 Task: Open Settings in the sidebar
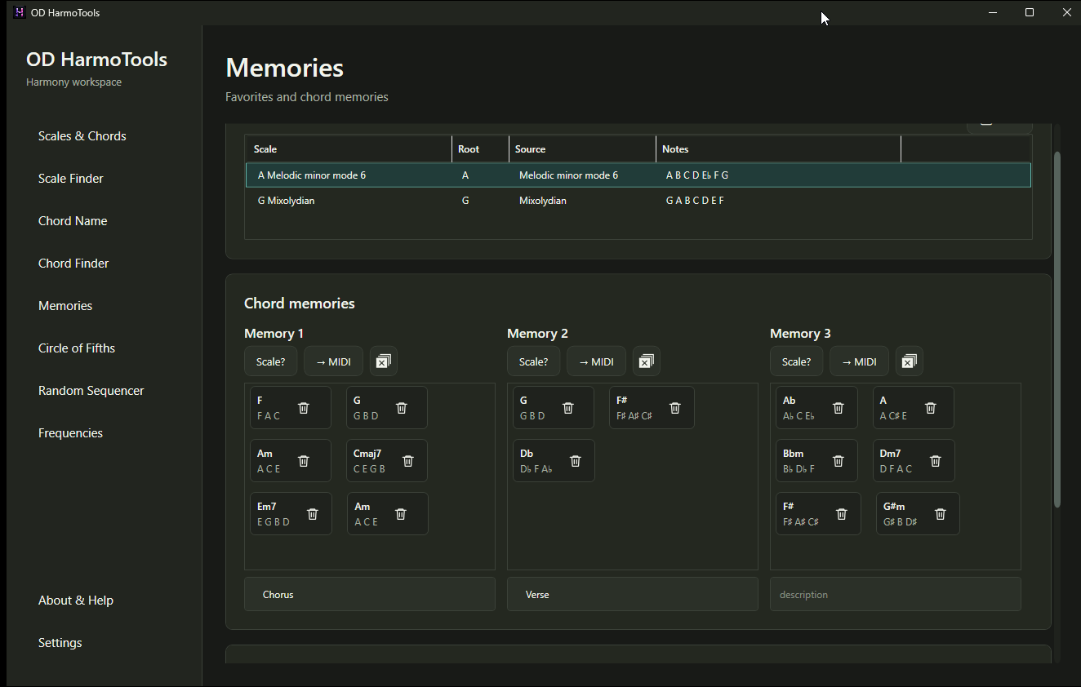pyautogui.click(x=60, y=643)
